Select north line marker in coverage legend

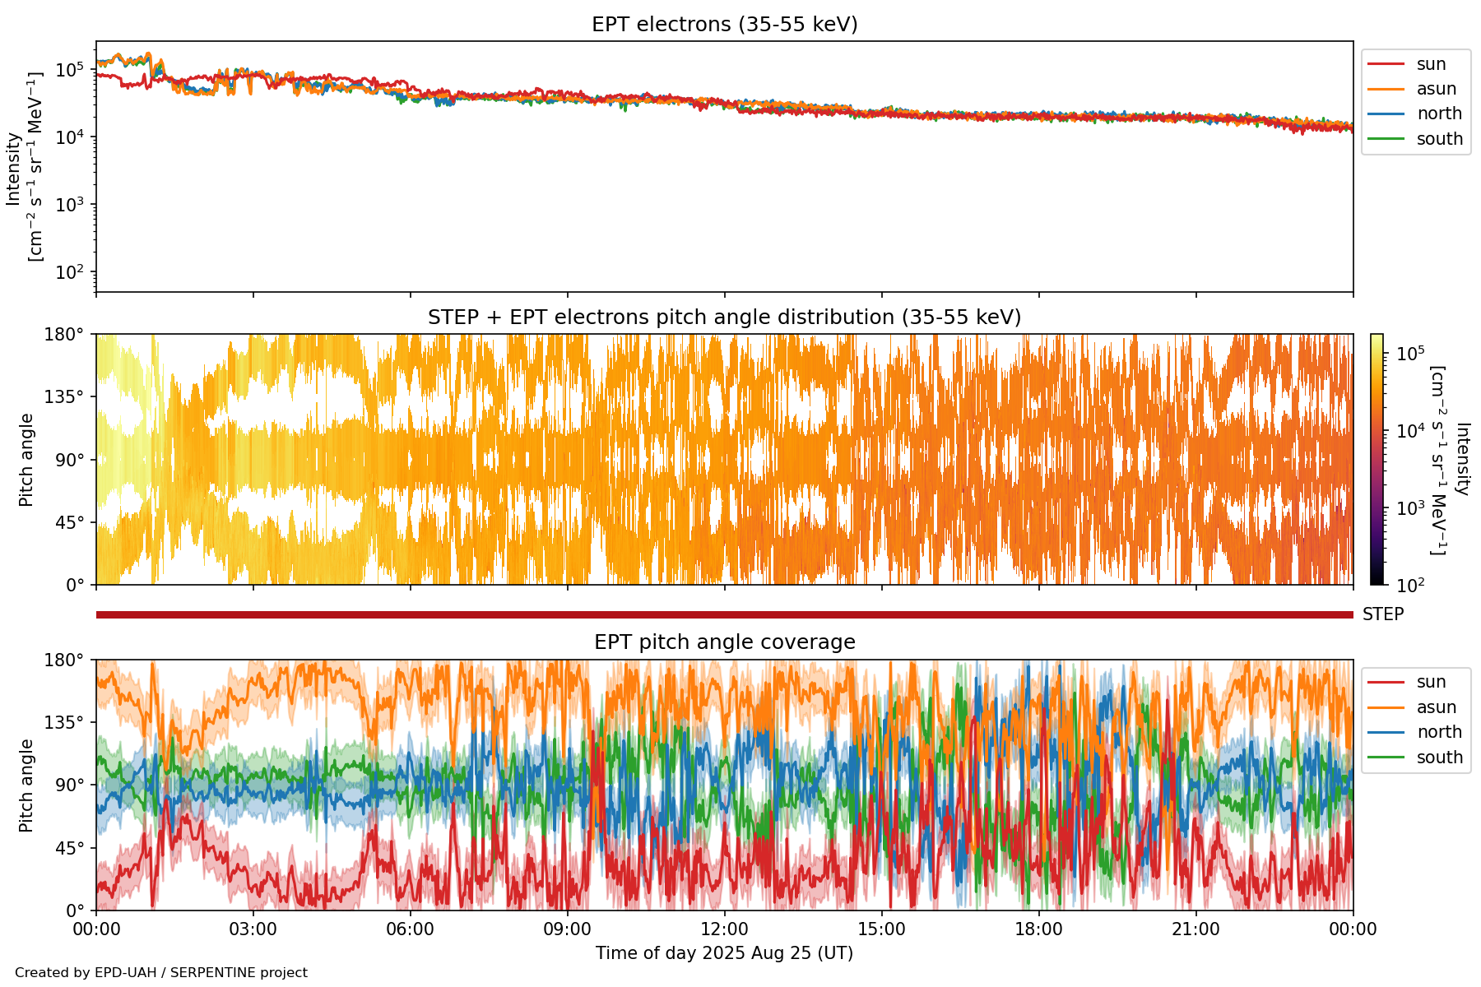[1386, 732]
